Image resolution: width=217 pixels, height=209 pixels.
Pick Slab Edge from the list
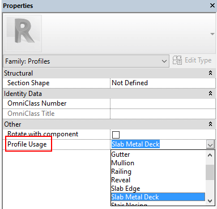(158, 189)
